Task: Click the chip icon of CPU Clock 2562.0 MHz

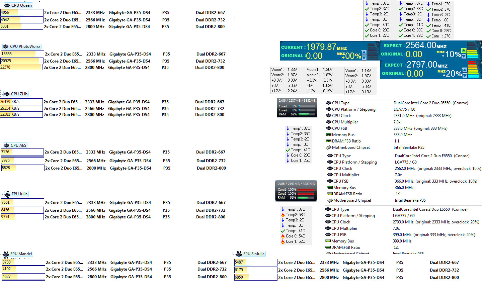Action: click(330, 169)
